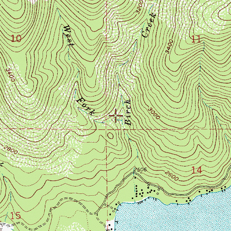231x231 pixels.
Task: Select the section number 11 label
Action: [x=196, y=39]
